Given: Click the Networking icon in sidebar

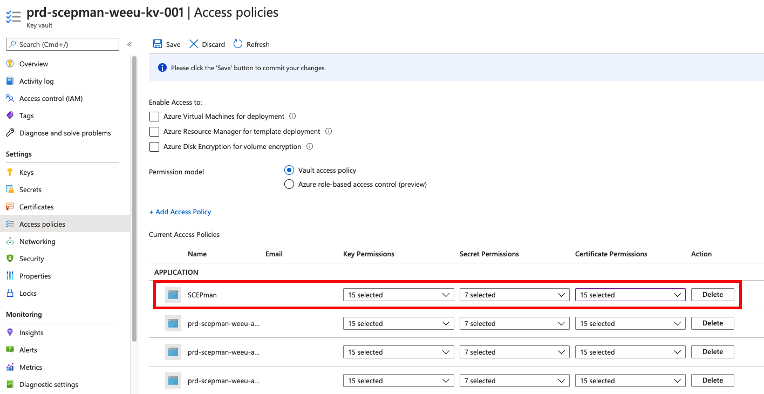Looking at the screenshot, I should click(10, 241).
